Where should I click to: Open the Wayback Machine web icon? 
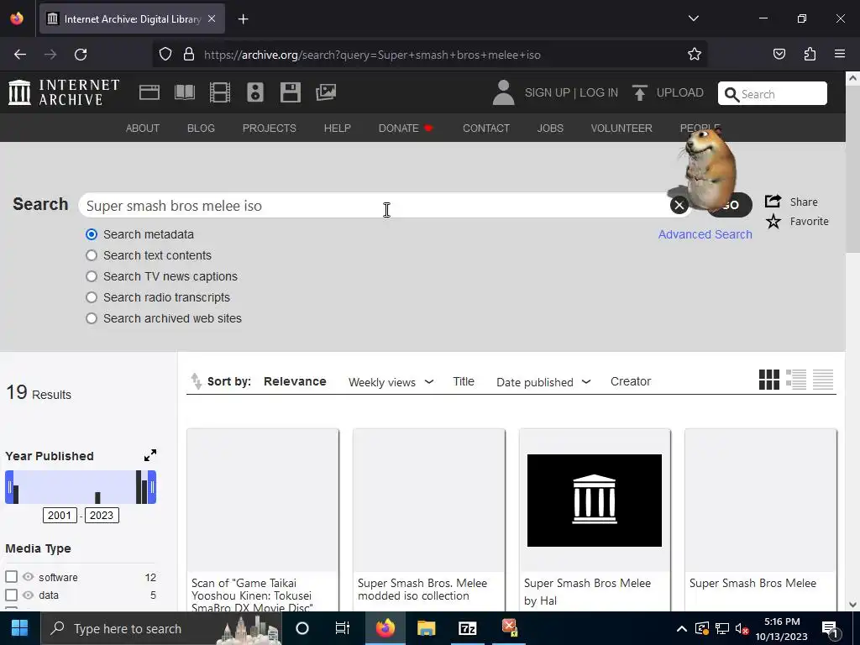click(149, 92)
